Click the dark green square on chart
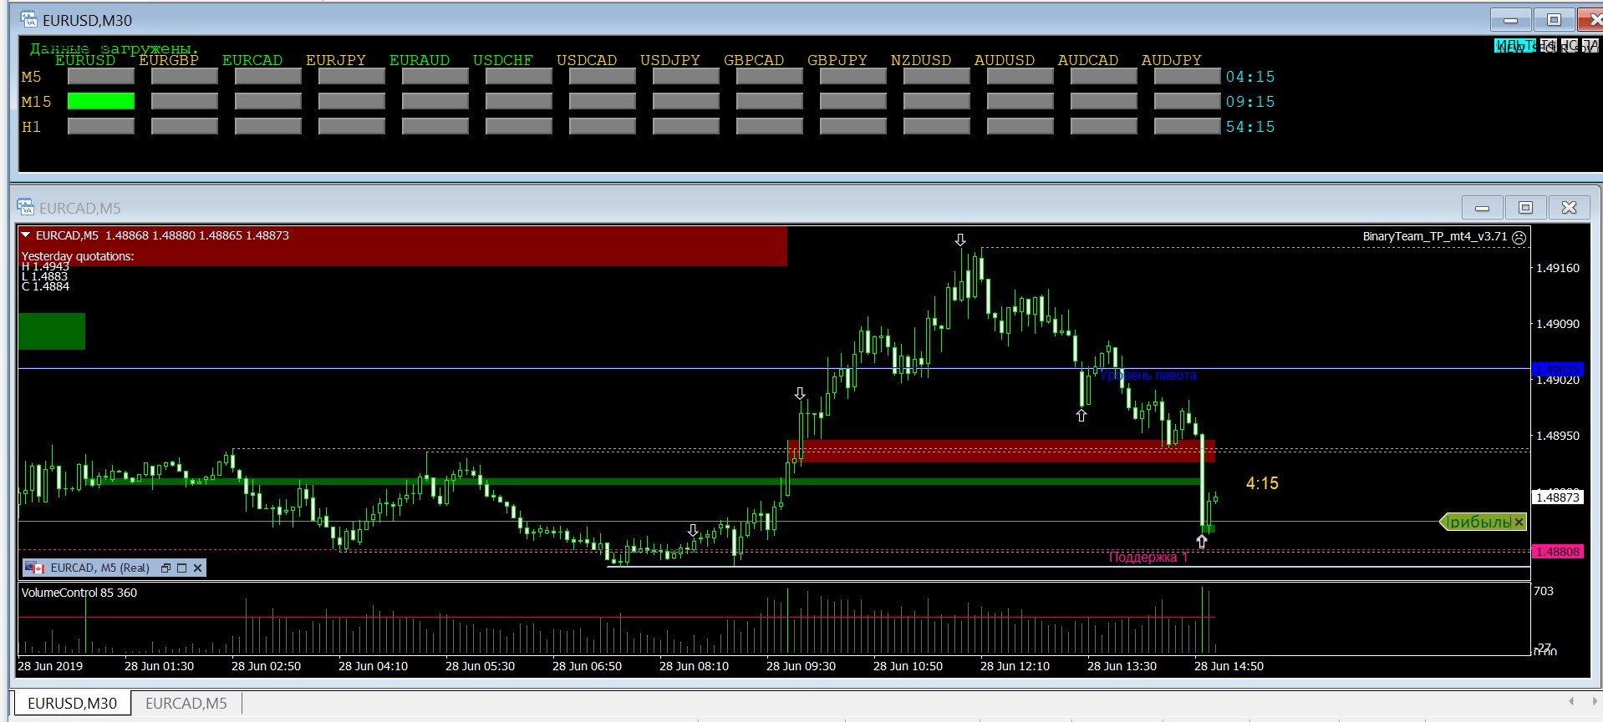 coord(52,331)
